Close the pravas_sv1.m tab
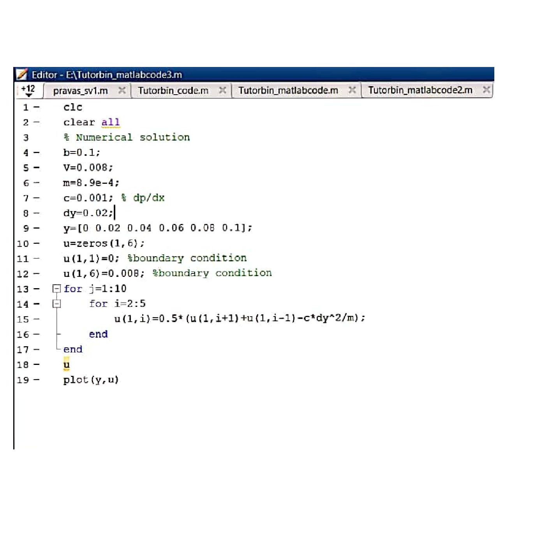This screenshot has width=536, height=553. click(x=122, y=90)
